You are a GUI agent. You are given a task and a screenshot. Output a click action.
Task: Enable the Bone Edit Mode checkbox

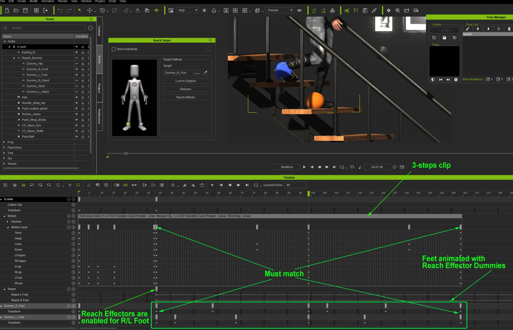[x=114, y=49]
